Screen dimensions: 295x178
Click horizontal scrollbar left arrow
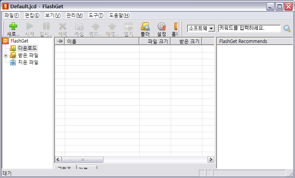58,160
